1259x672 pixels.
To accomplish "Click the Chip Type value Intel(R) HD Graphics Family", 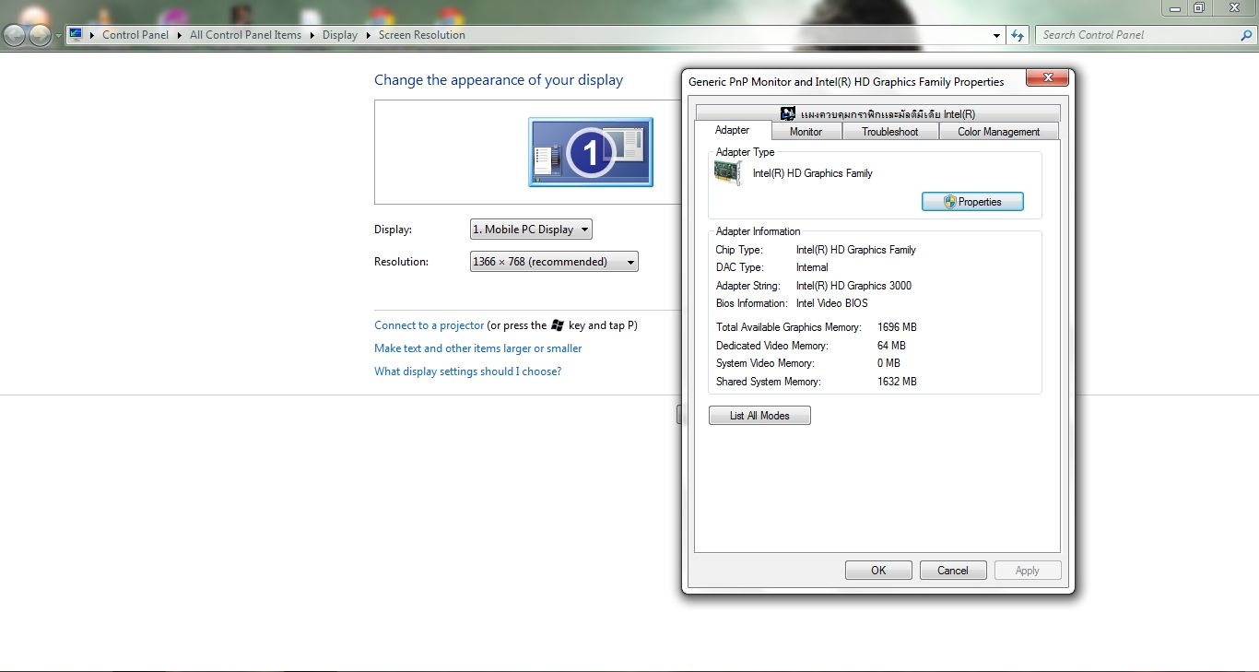I will pos(856,250).
